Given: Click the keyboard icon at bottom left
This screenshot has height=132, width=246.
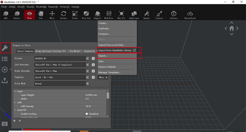Looking at the screenshot, I should pos(5,124).
